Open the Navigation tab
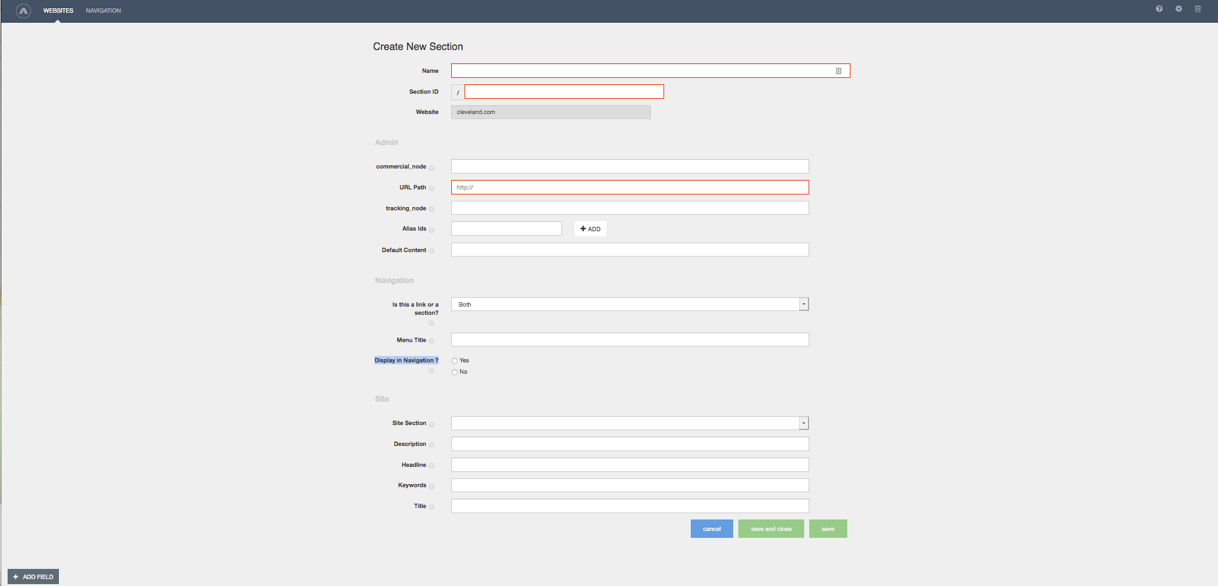 [x=103, y=11]
